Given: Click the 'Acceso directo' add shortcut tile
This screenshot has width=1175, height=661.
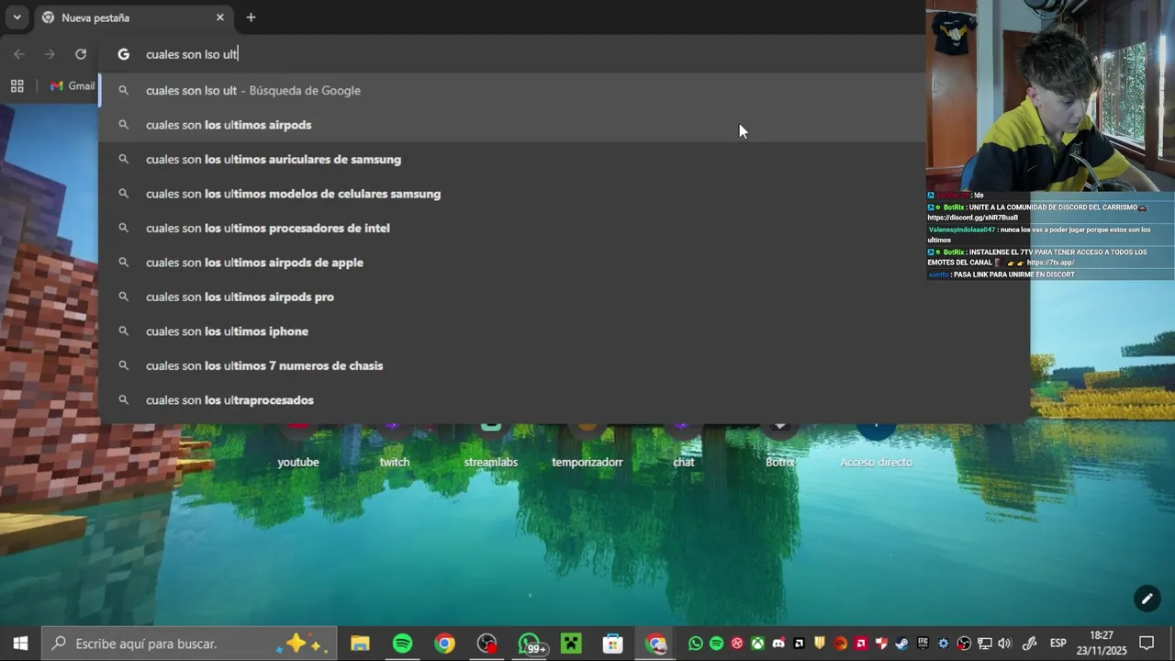Looking at the screenshot, I should click(877, 447).
